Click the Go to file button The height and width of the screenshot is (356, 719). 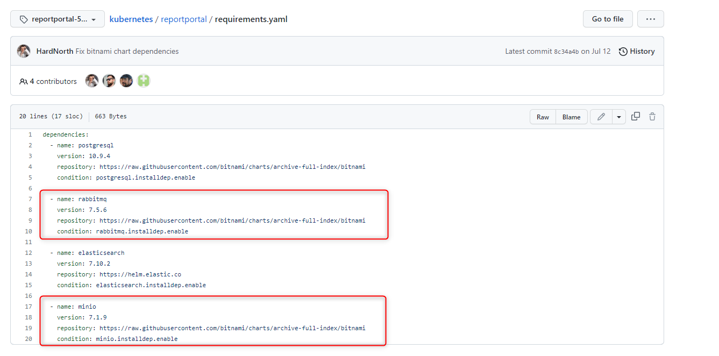(x=608, y=18)
